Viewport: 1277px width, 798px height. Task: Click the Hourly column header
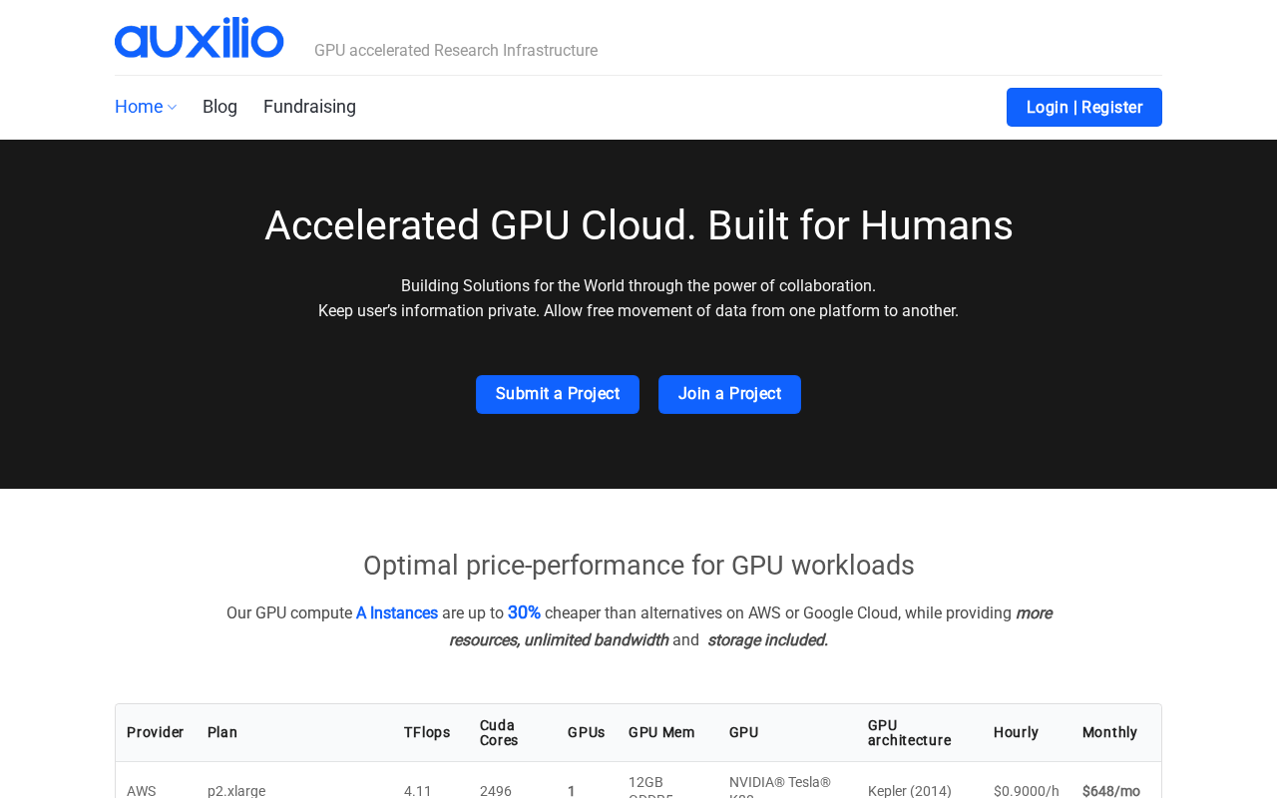click(x=1016, y=733)
